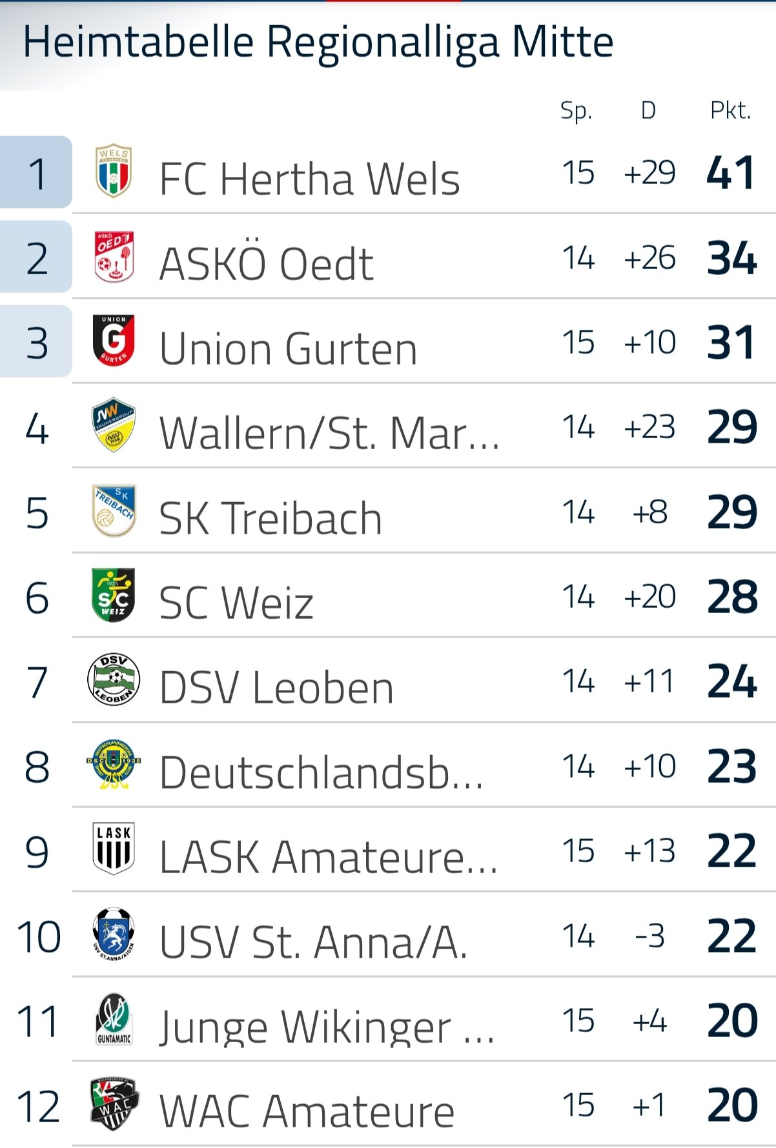Tap the SK Treibach crest

[x=114, y=510]
